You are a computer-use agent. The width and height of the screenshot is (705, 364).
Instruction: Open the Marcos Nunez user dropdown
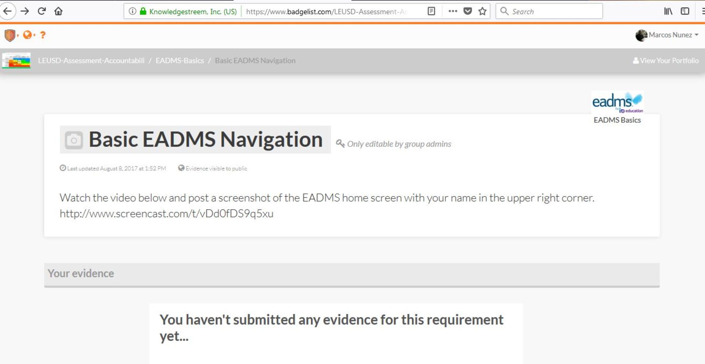(667, 35)
